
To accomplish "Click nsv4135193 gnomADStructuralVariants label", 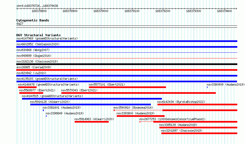I will point(47,79).
